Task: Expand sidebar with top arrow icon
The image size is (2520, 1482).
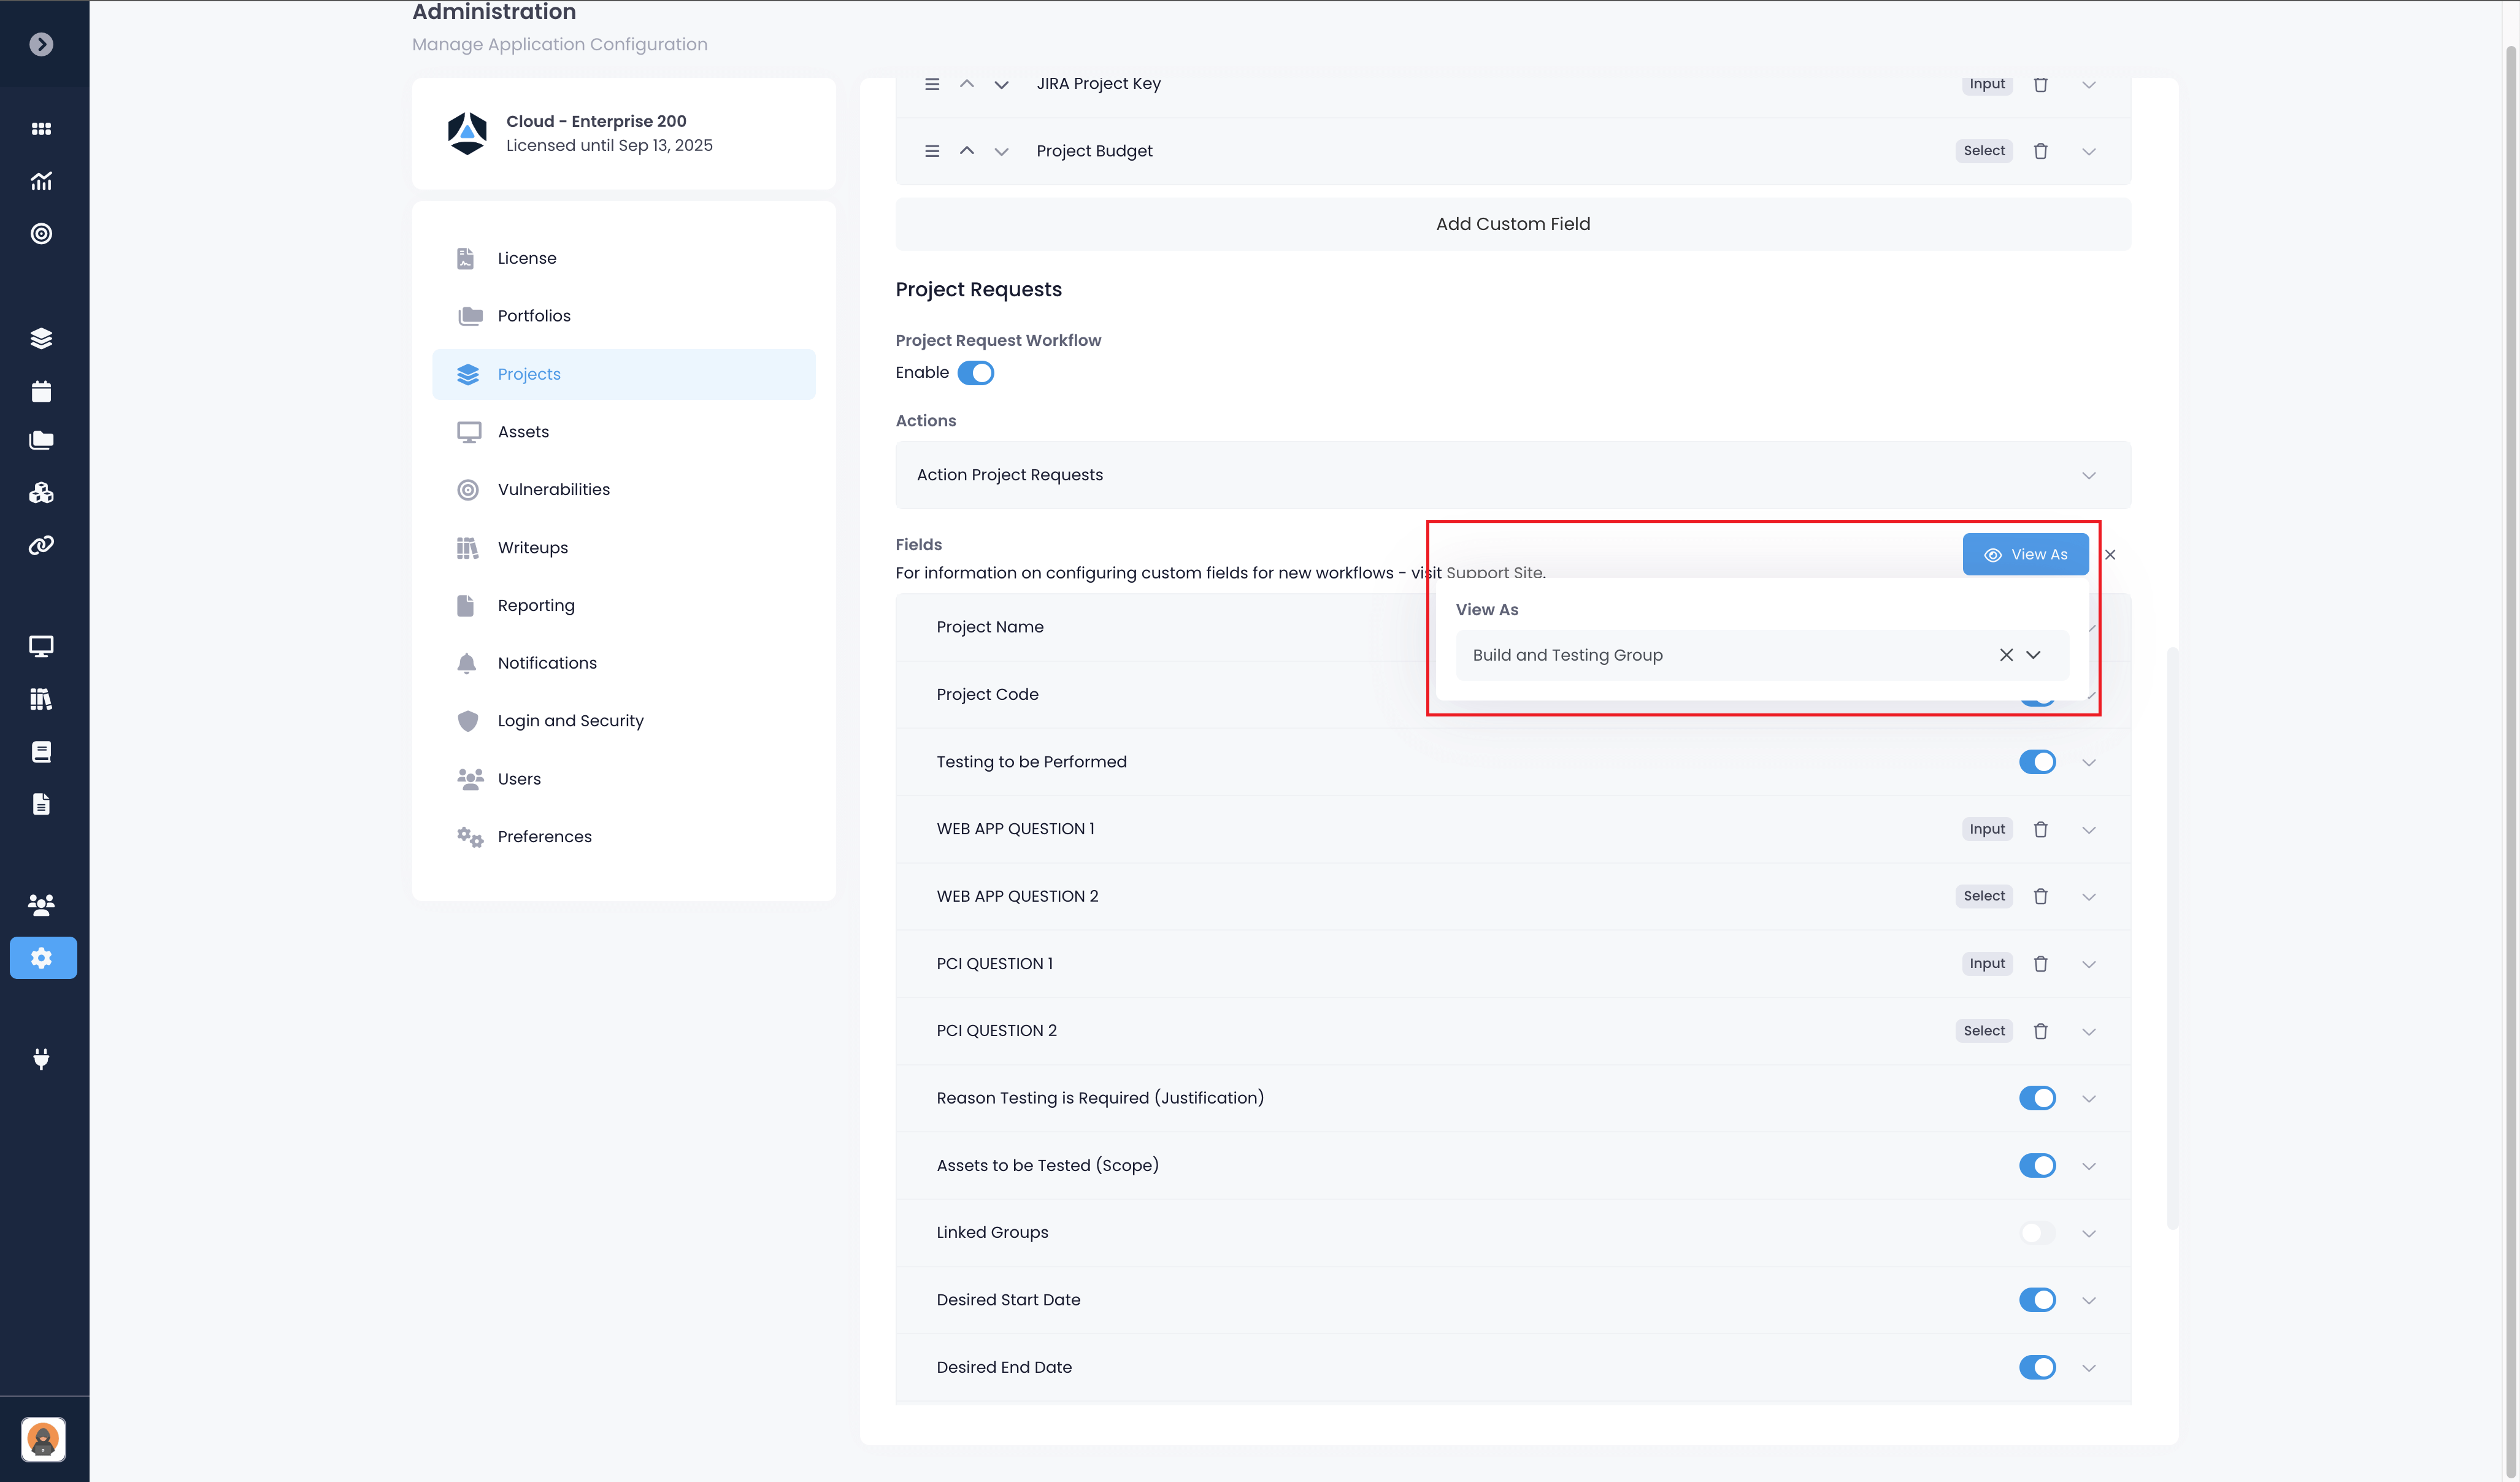Action: [41, 44]
